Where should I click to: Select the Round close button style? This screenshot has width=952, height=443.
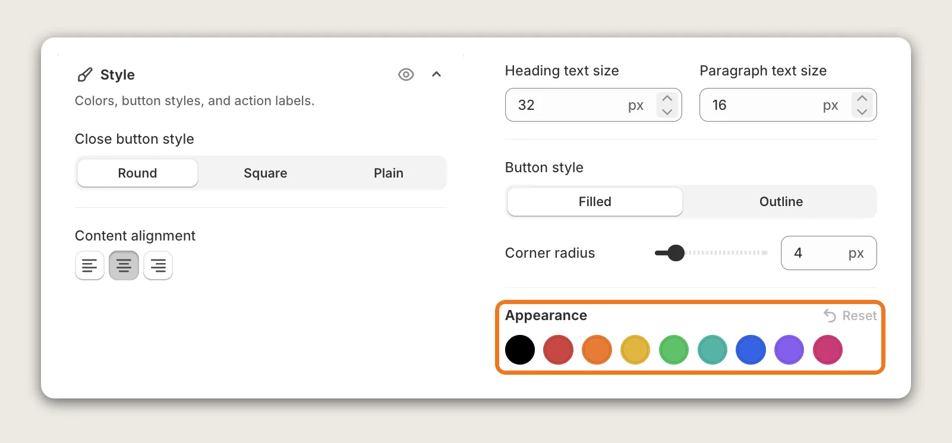click(137, 173)
